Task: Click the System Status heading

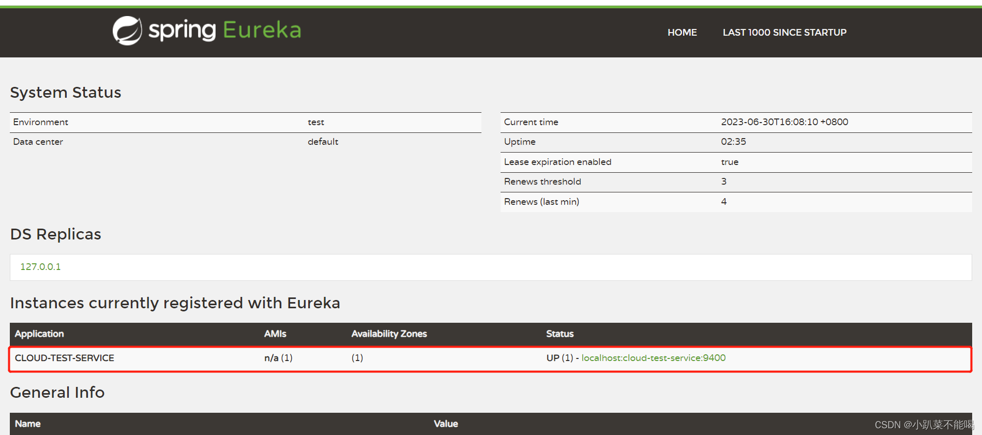Action: pyautogui.click(x=66, y=93)
